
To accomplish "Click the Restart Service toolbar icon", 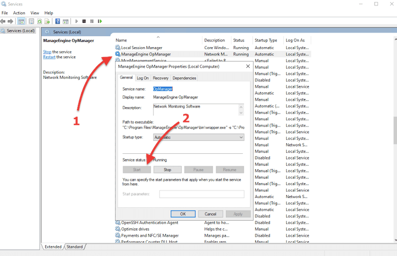I will click(x=100, y=21).
